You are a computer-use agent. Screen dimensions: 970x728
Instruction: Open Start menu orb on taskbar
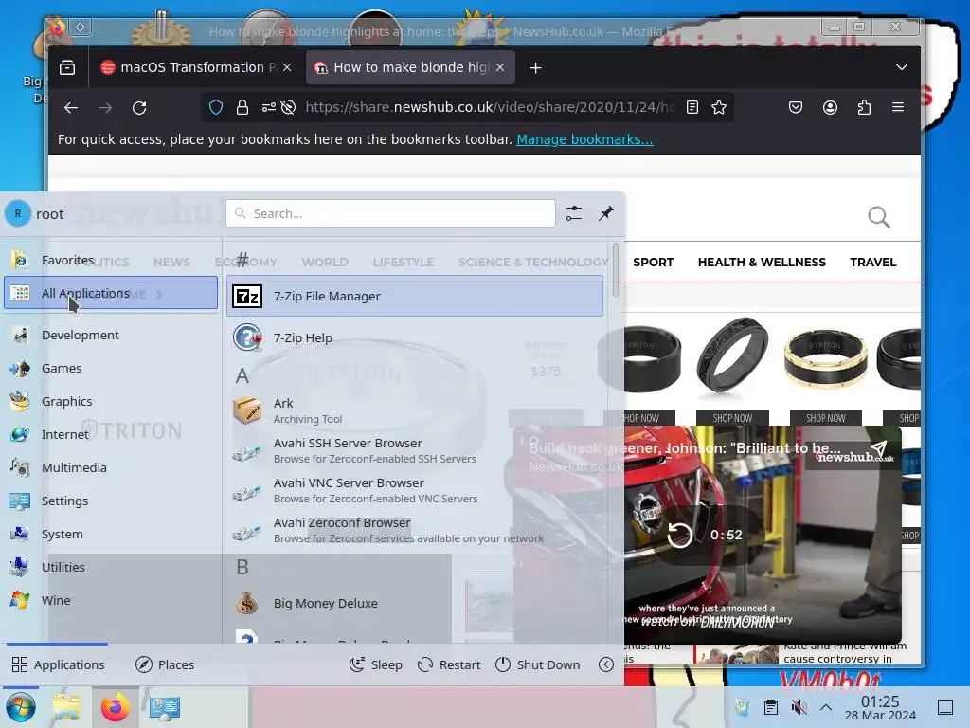coord(21,707)
